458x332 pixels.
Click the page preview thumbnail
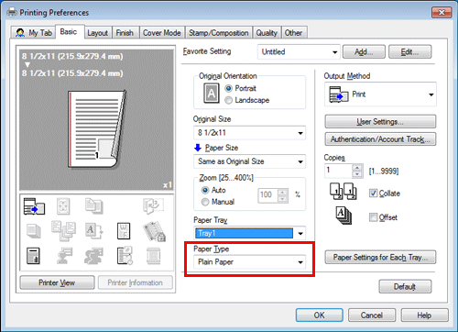point(97,129)
